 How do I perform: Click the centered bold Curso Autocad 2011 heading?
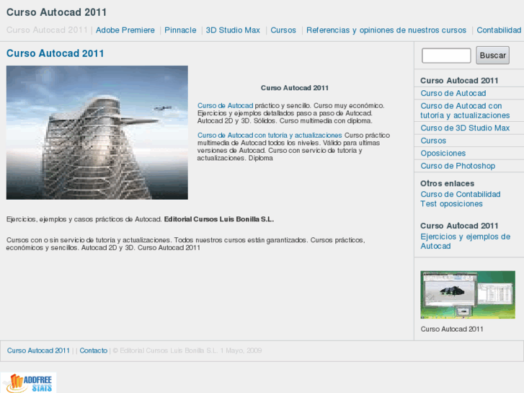click(295, 88)
